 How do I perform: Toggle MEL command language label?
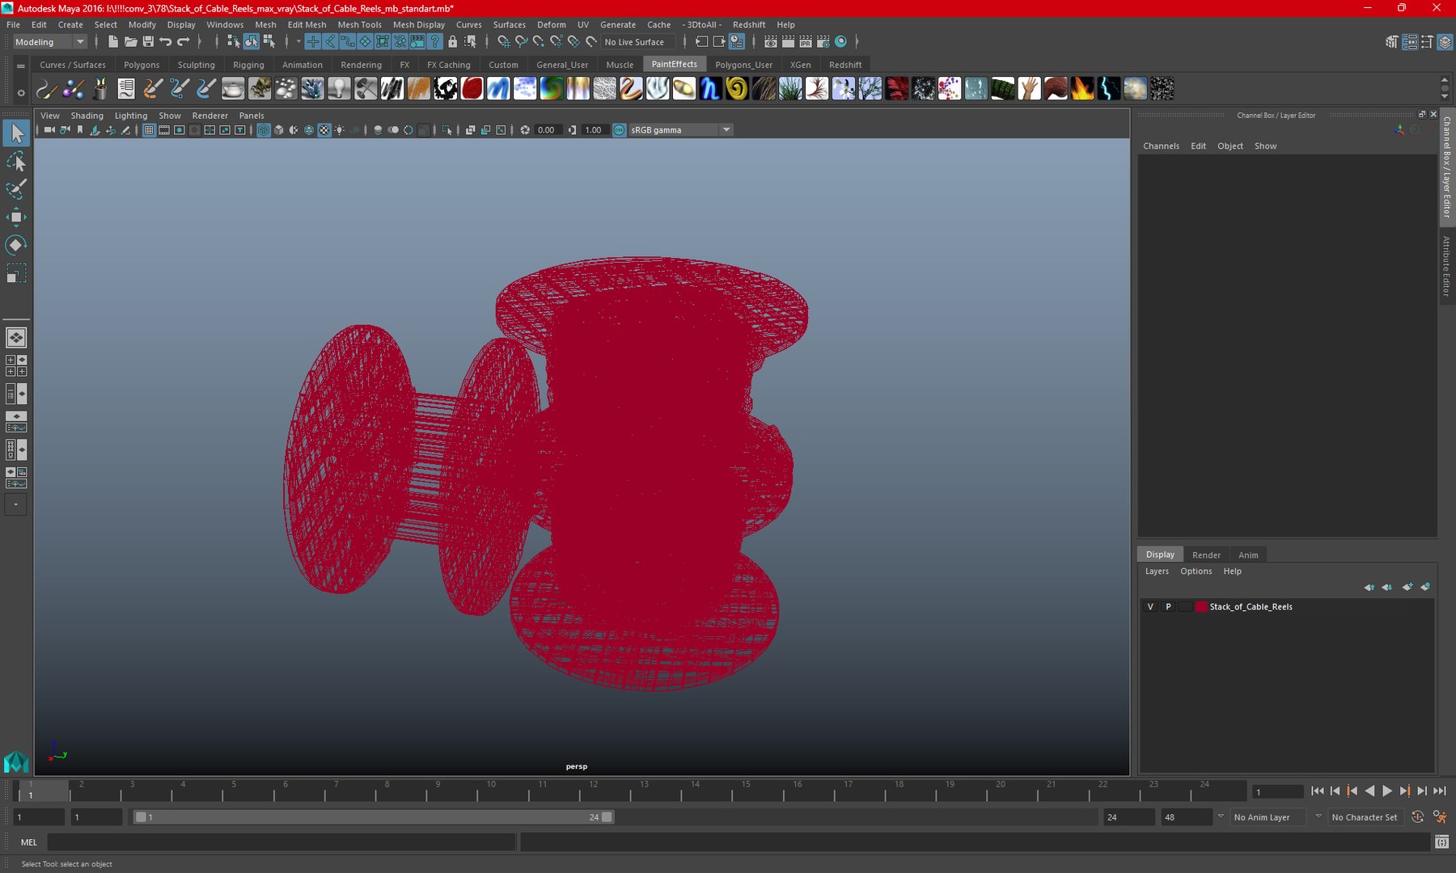pyautogui.click(x=29, y=842)
